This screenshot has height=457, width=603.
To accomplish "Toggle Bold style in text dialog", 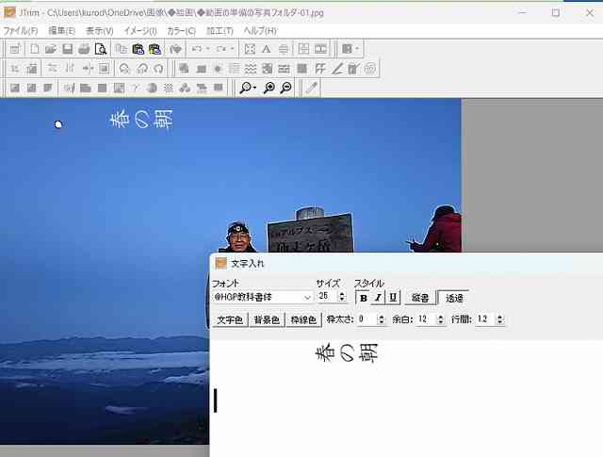I will [x=364, y=298].
